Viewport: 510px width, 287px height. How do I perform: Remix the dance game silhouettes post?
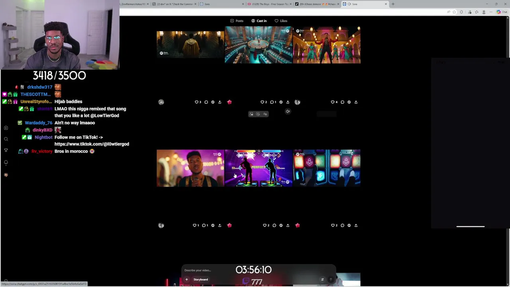click(x=281, y=225)
